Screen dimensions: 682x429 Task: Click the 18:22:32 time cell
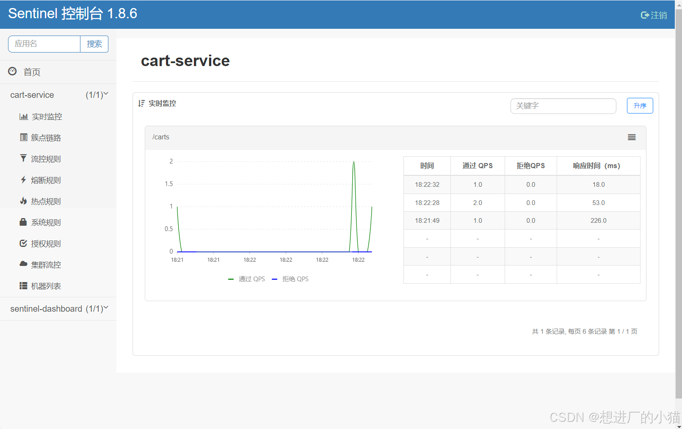427,185
